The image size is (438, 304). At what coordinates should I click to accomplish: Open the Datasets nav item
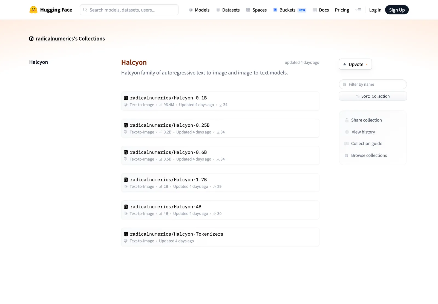228,10
